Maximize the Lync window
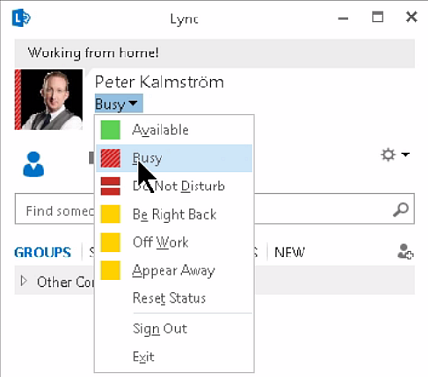This screenshot has height=377, width=428. point(377,17)
